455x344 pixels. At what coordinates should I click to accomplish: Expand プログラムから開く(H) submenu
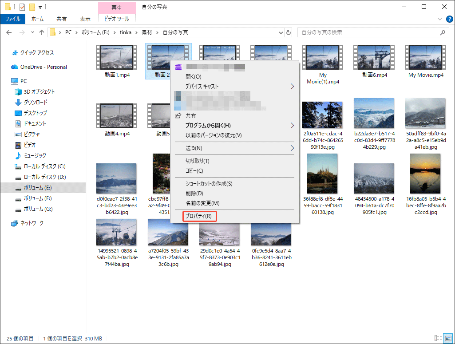(234, 125)
